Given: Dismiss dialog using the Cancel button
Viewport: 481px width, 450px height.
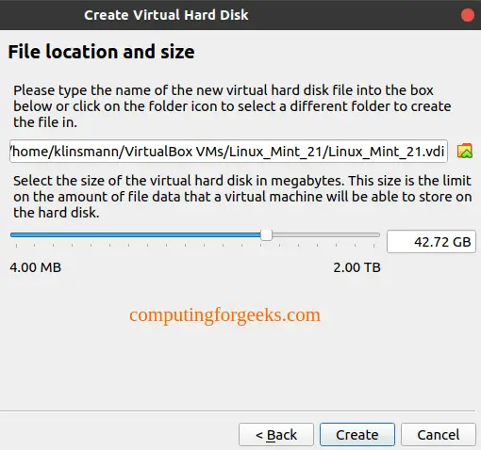Looking at the screenshot, I should (439, 435).
